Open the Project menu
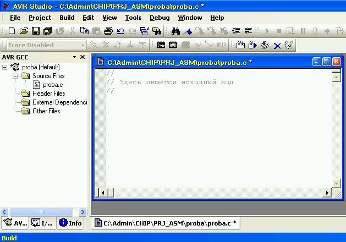346x242 pixels. 40,18
